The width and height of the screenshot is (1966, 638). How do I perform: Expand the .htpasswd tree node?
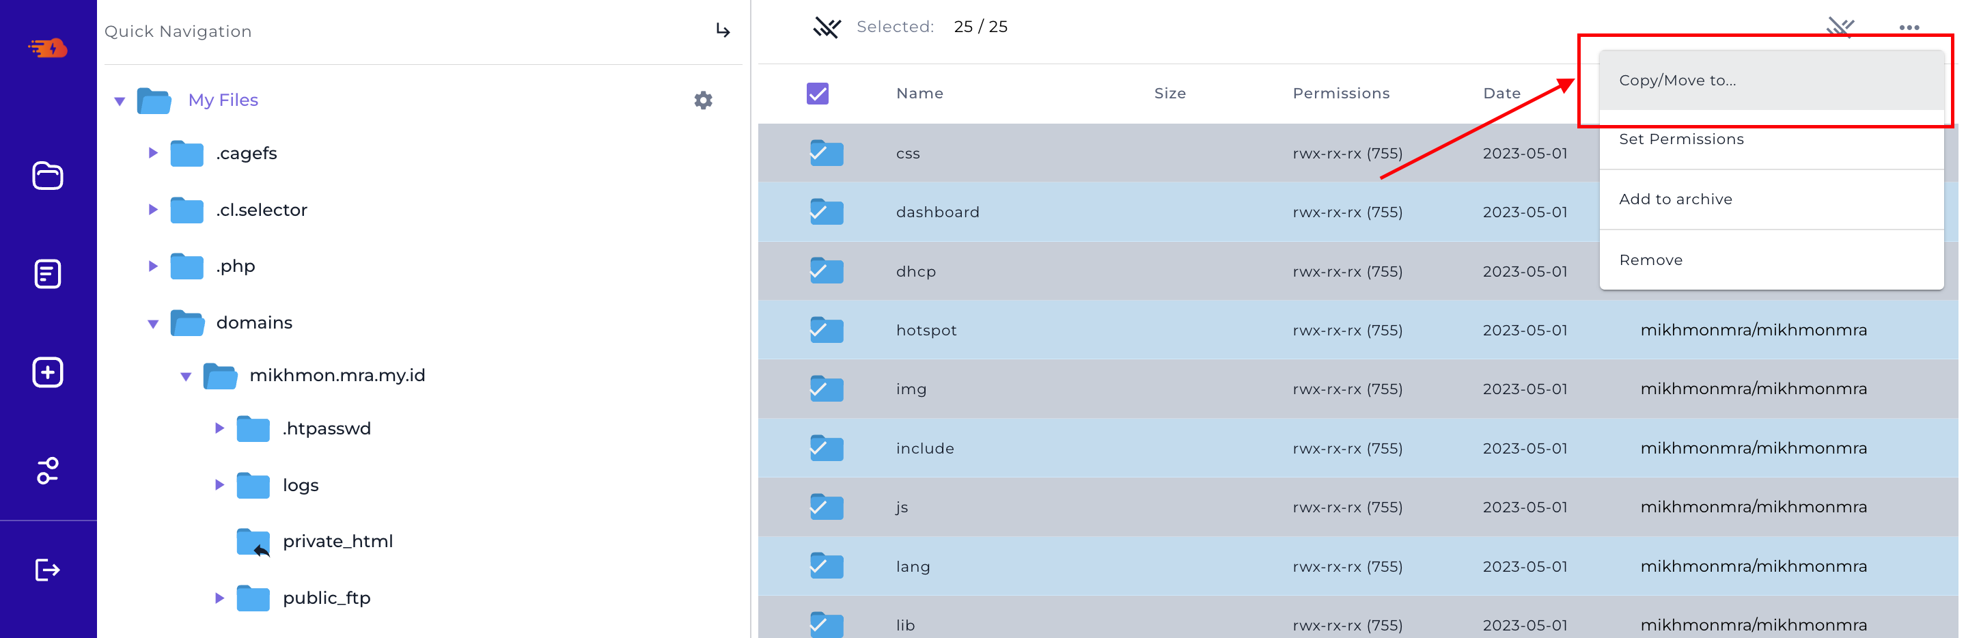pos(219,429)
